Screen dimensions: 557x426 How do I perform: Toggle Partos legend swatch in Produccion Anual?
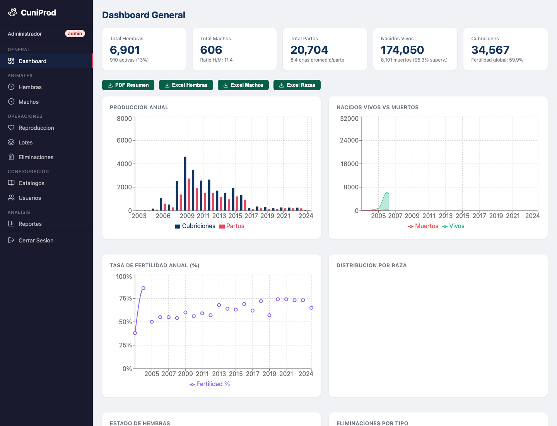pyautogui.click(x=222, y=226)
